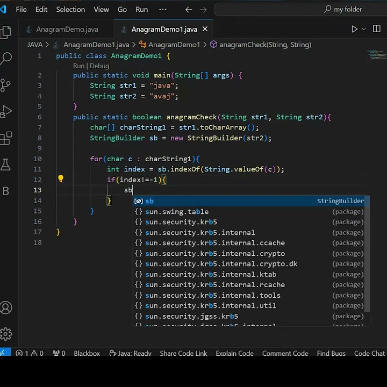The width and height of the screenshot is (387, 387).
Task: Click line number 13 in the gutter
Action: [x=38, y=190]
